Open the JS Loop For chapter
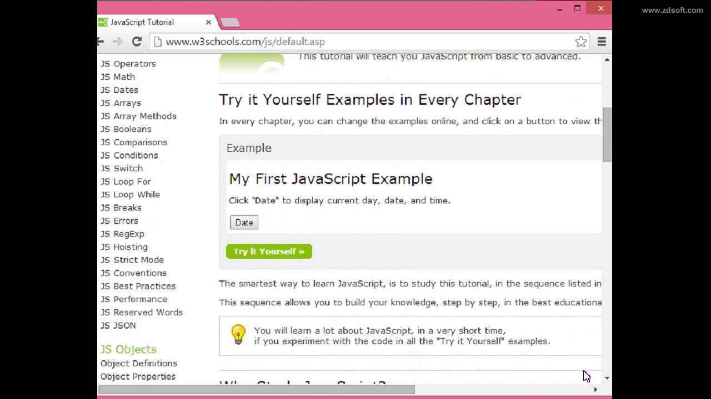The image size is (711, 399). (126, 182)
